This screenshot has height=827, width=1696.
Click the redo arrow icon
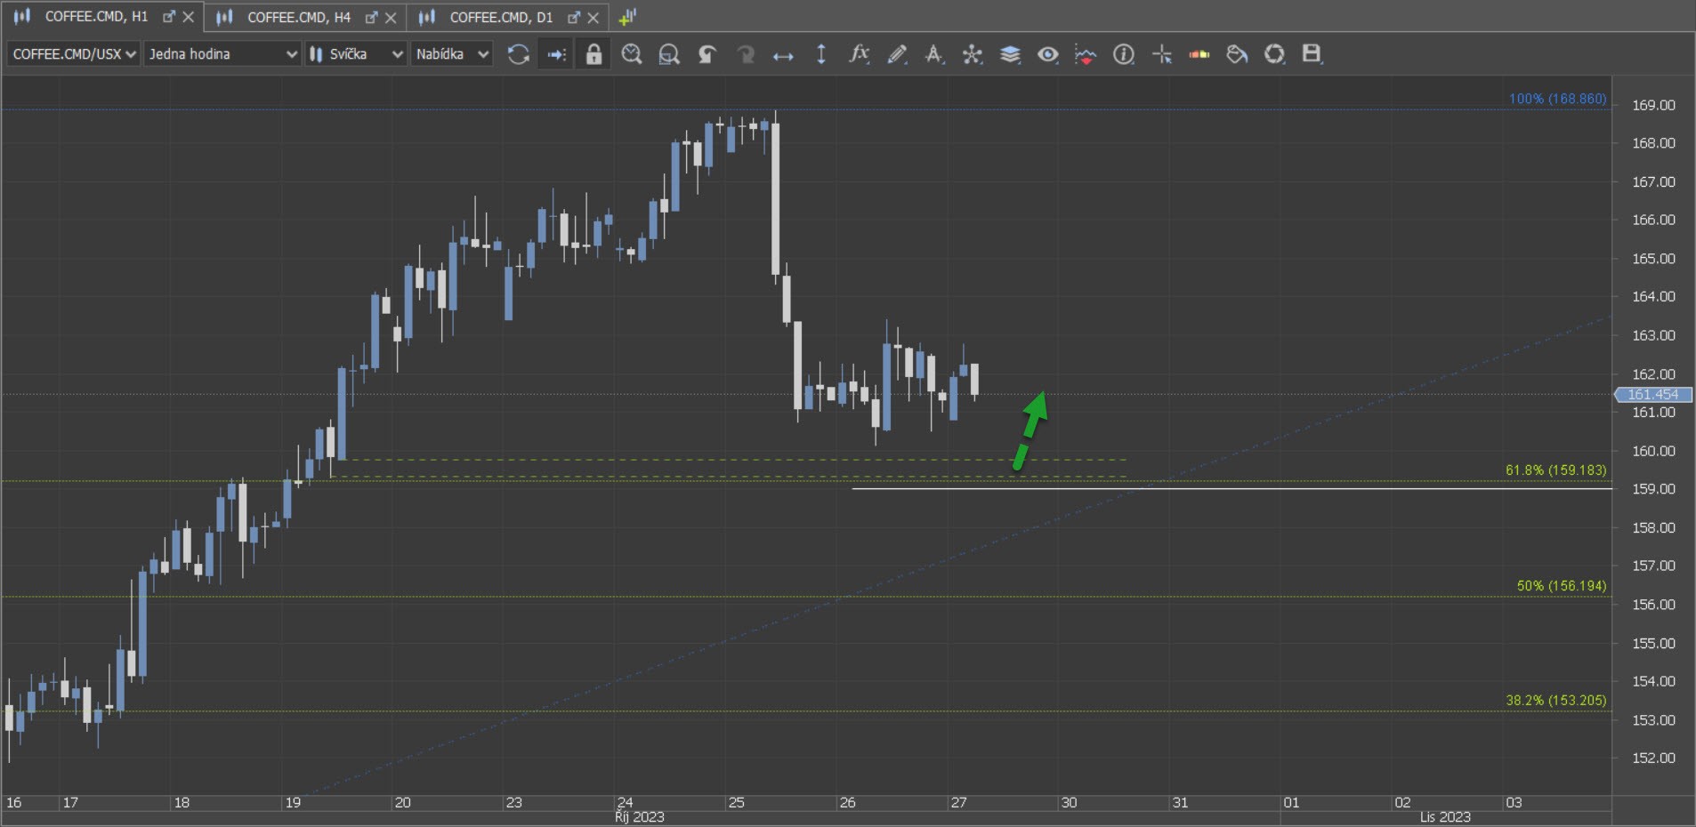tap(745, 54)
